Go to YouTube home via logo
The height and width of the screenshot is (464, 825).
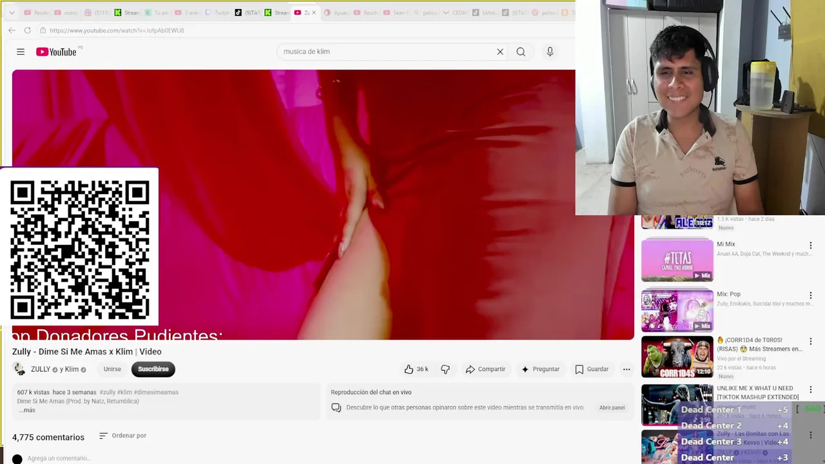(57, 52)
